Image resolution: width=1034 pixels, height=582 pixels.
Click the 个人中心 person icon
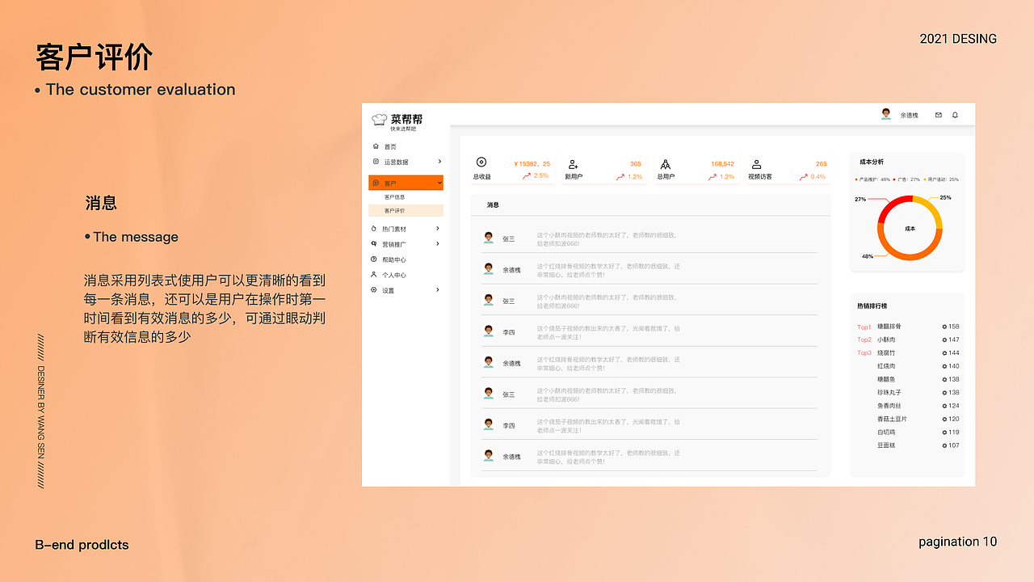coord(374,274)
